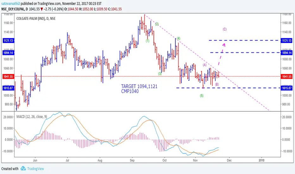Select the close value C:1041.55 in header
The image size is (295, 174).
[115, 9]
